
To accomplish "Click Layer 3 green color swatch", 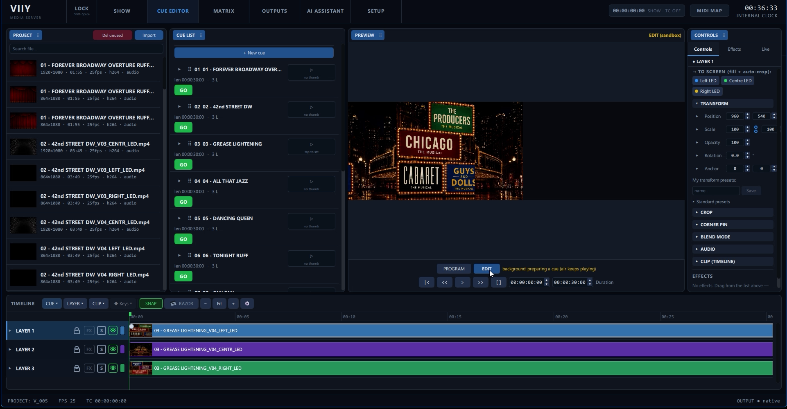I will [122, 368].
